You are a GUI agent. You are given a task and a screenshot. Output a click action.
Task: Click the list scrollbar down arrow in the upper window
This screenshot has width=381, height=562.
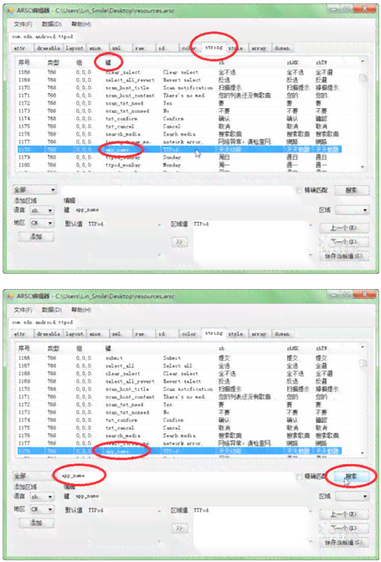tap(363, 167)
